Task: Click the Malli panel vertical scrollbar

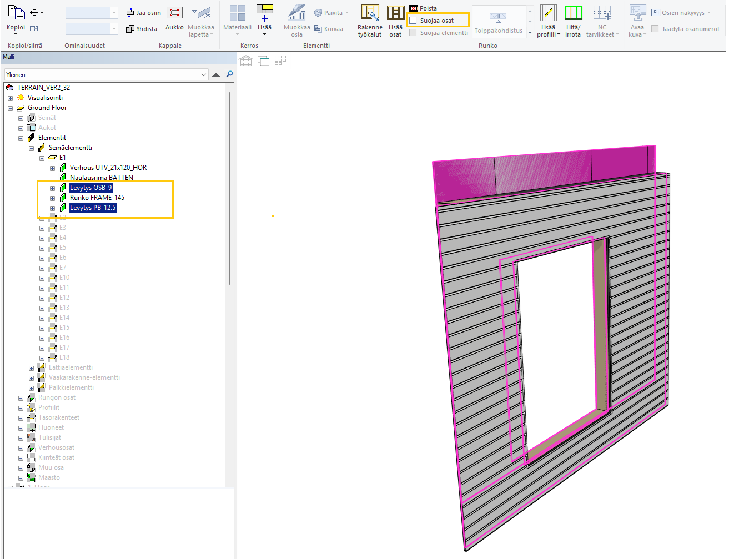Action: coord(229,189)
